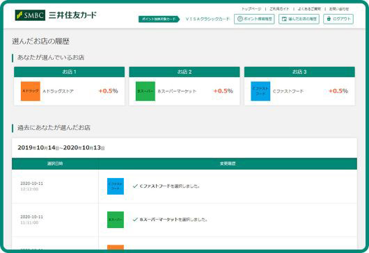Click the +0.5% value in お店3
The width and height of the screenshot is (369, 253).
(338, 91)
